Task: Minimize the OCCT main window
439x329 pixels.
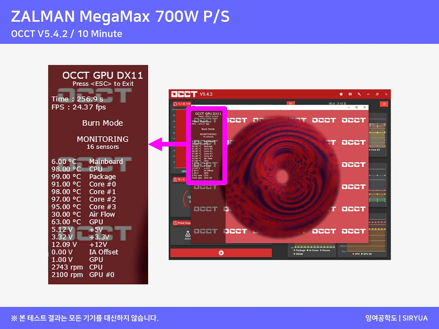Action: coord(368,94)
